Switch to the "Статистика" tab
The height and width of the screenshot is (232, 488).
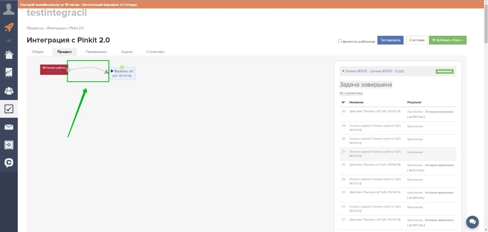coord(155,52)
